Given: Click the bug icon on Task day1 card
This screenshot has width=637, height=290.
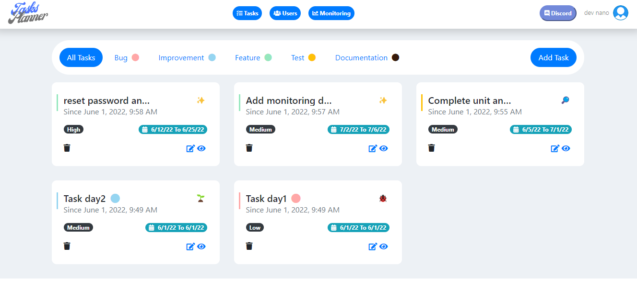Looking at the screenshot, I should click(383, 198).
